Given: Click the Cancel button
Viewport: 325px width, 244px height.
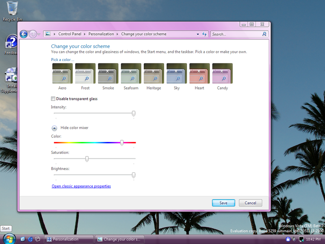Looking at the screenshot, I should click(x=250, y=203).
